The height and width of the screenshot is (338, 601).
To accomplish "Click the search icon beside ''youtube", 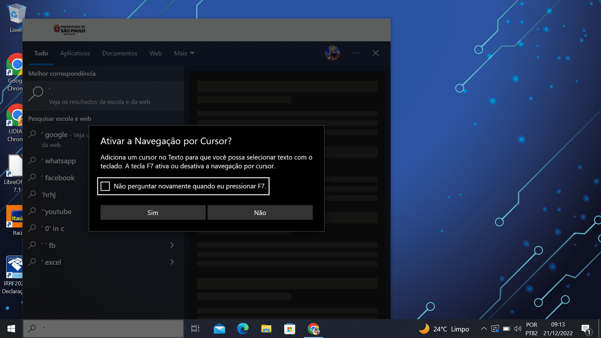I will pos(32,211).
